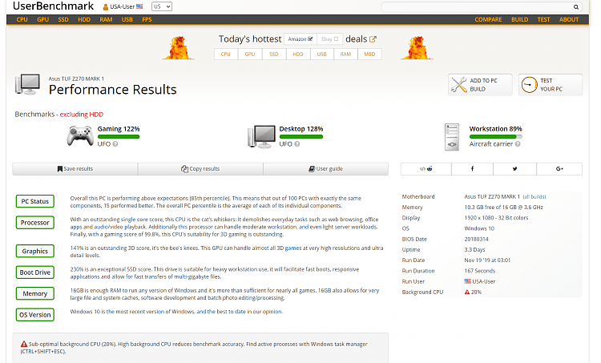Open the FPS menu in navigation bar
Screen dimensions: 601x363
coord(147,19)
